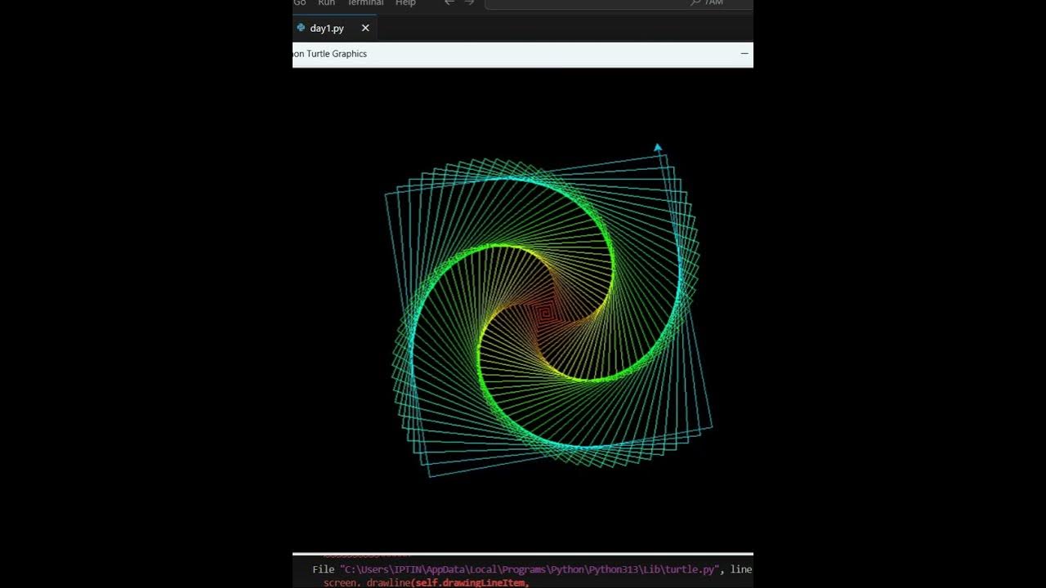Minimize the Turtle Graphics window
The image size is (1046, 588).
(744, 54)
